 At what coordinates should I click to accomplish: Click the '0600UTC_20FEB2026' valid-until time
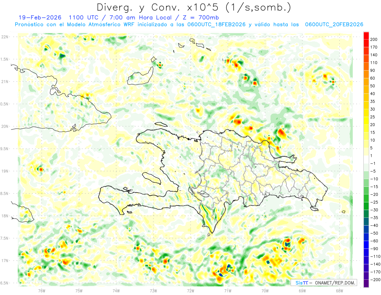[334, 25]
